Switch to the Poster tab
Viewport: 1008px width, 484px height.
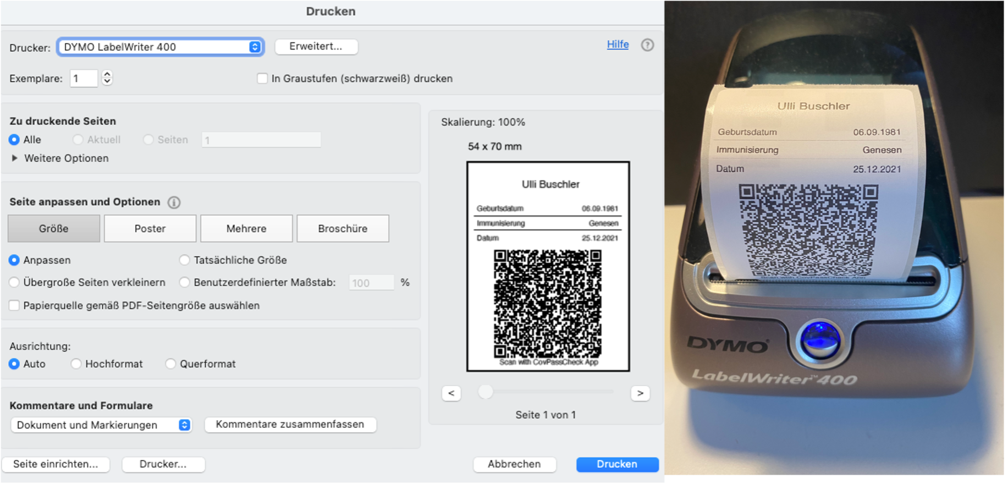pos(150,229)
